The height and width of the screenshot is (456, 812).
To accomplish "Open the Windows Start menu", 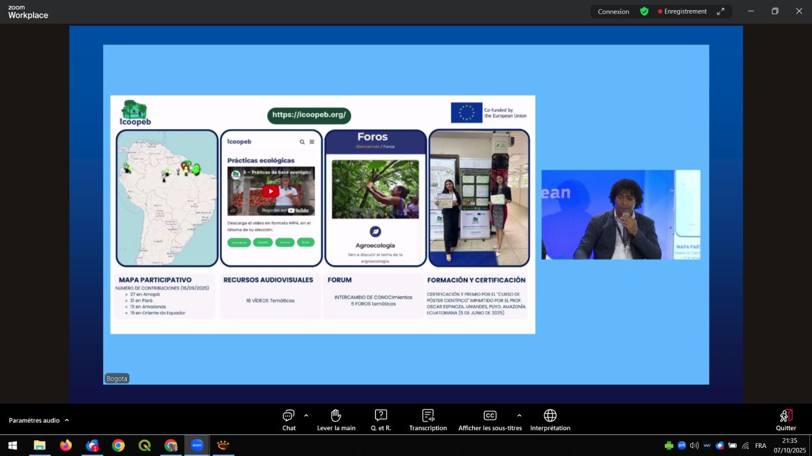I will (x=13, y=445).
